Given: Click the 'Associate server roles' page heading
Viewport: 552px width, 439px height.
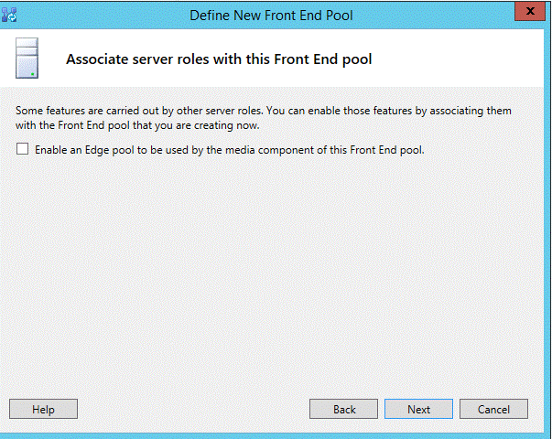Looking at the screenshot, I should coord(219,59).
